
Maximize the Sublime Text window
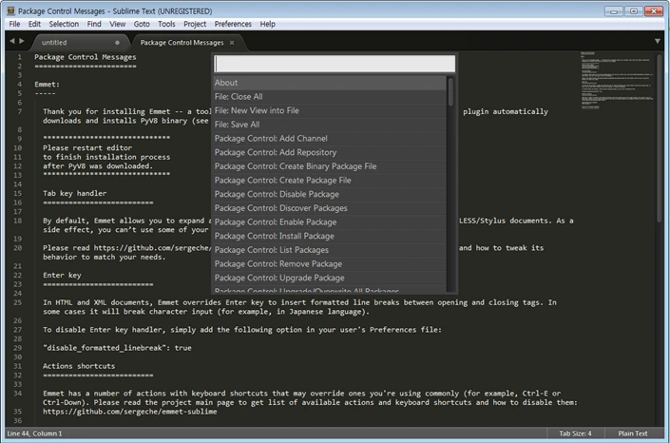coord(634,11)
